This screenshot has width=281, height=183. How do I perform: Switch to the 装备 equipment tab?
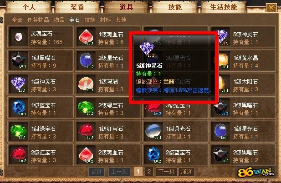(77, 7)
